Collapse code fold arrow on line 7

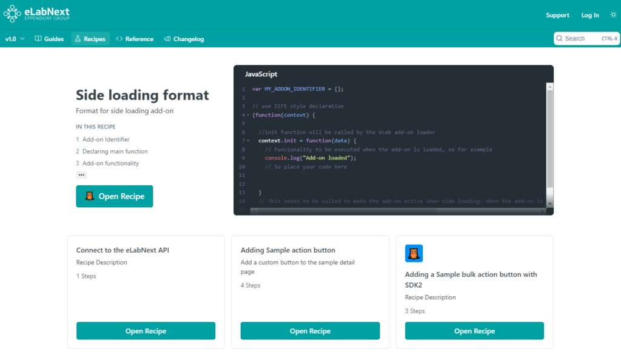(x=248, y=141)
